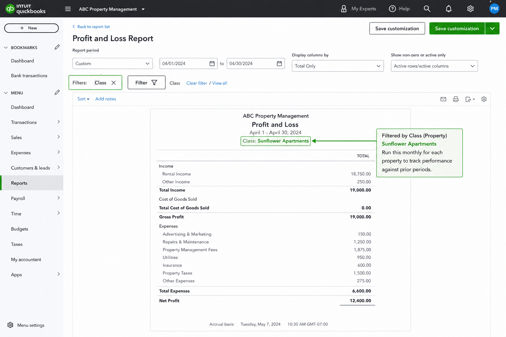Click the Insurance expense row

click(x=266, y=265)
